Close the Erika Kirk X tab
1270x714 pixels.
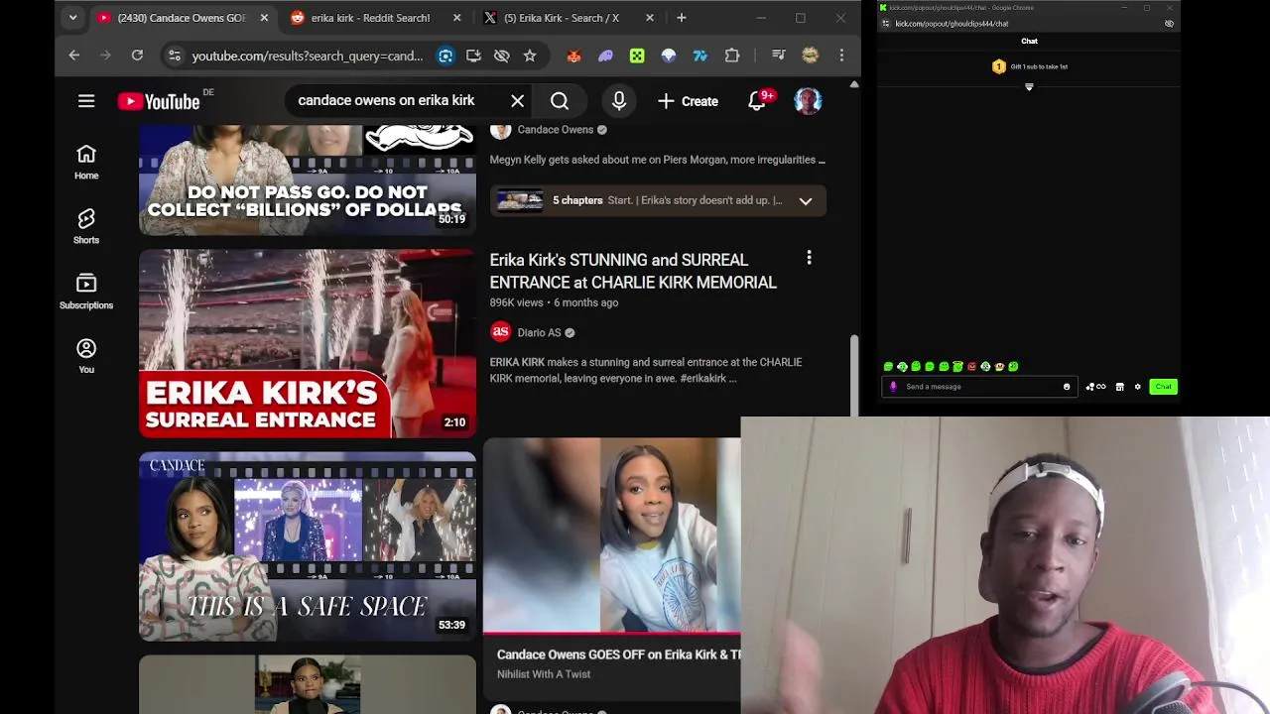coord(650,18)
